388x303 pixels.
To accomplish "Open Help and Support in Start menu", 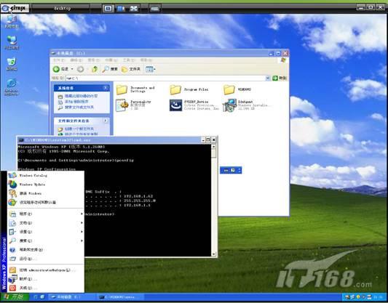I will pos(46,250).
